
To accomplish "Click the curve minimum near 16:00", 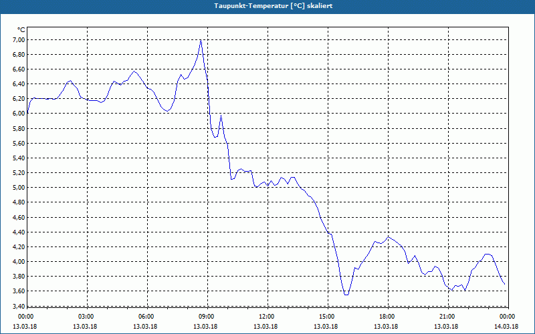I will pos(346,295).
